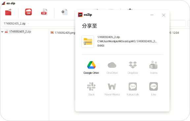Click the 1749092405_2.zip breadcrumb path
Viewport: 190px width, 121px height.
[15, 24]
